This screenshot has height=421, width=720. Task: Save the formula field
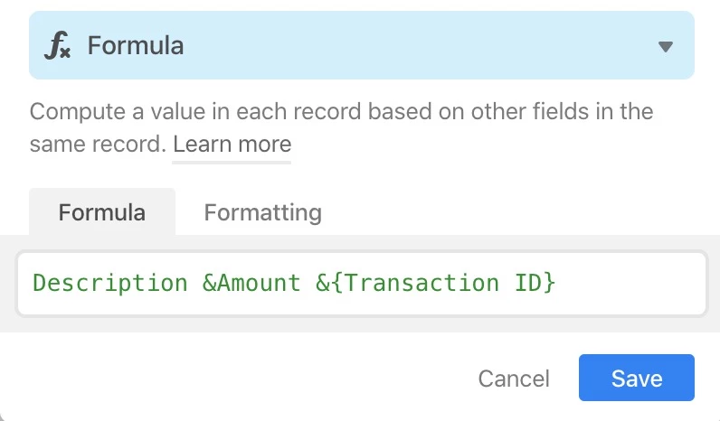pyautogui.click(x=637, y=378)
